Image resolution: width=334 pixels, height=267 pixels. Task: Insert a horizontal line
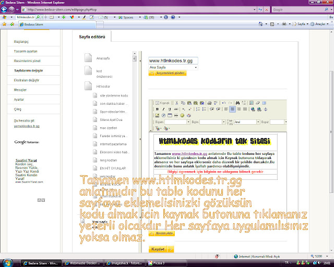click(x=176, y=115)
